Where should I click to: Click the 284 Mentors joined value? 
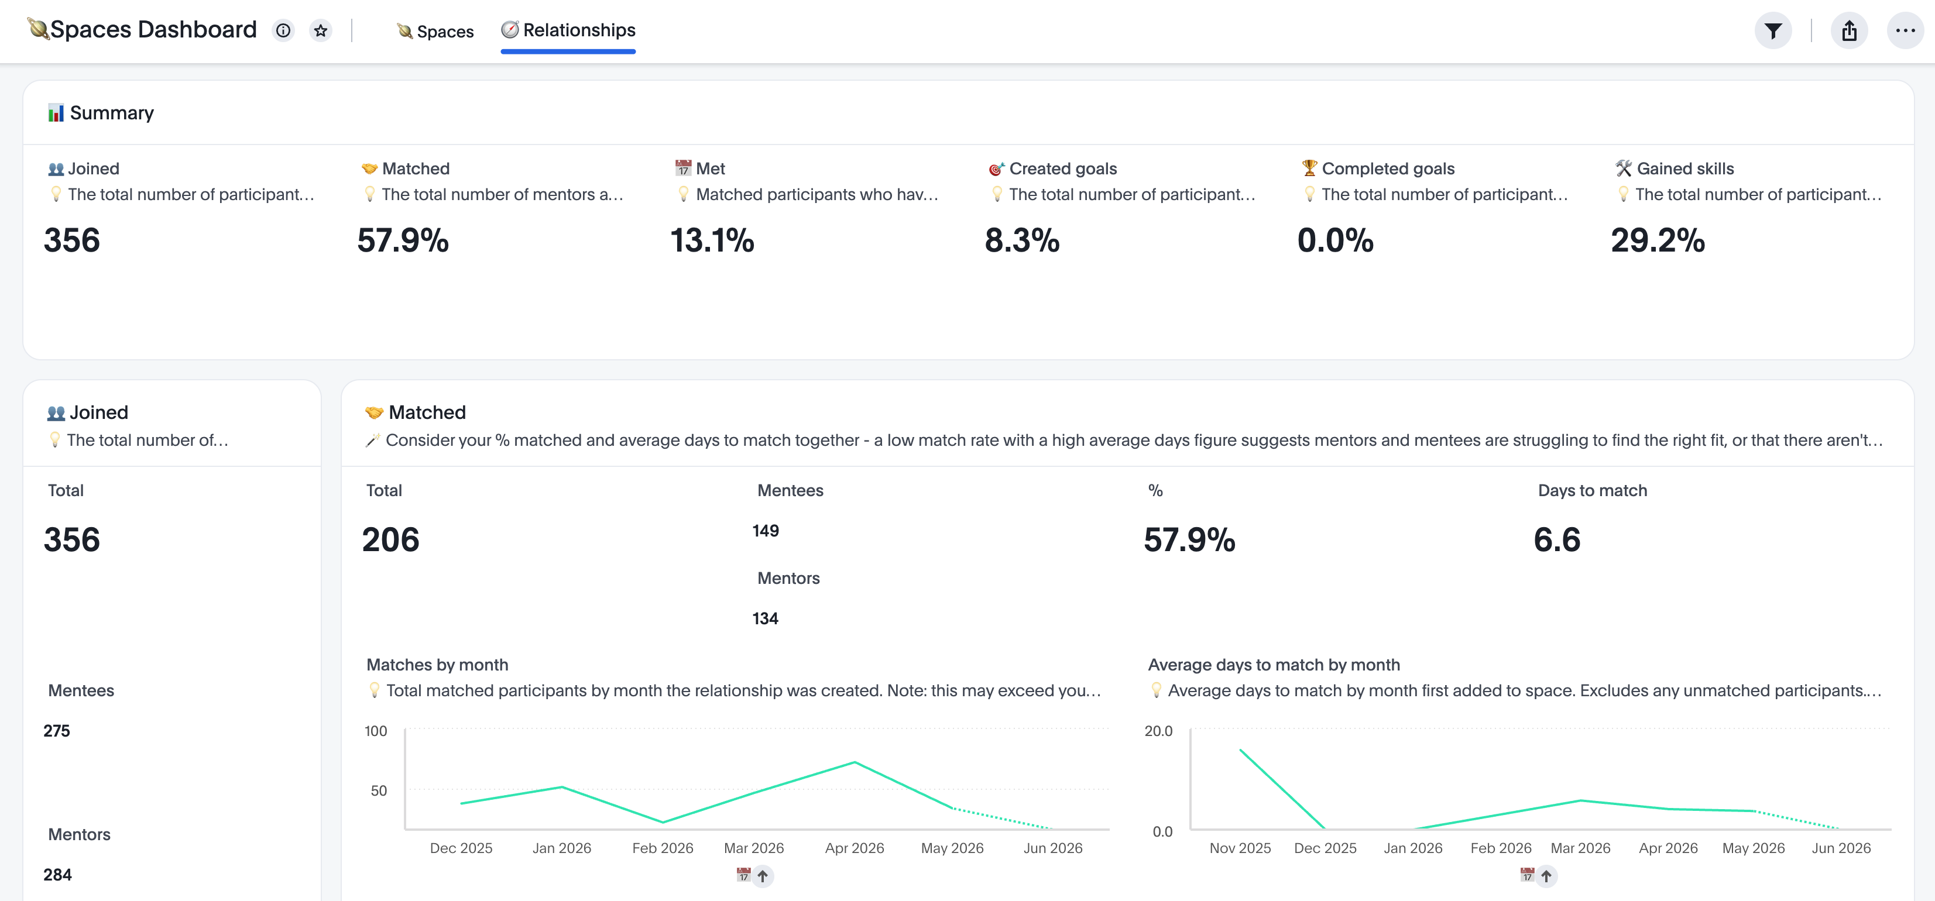point(57,875)
